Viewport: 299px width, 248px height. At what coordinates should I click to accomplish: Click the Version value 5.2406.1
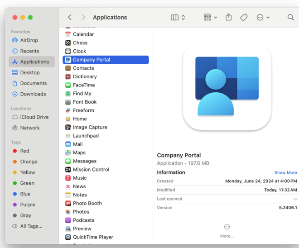coord(288,208)
